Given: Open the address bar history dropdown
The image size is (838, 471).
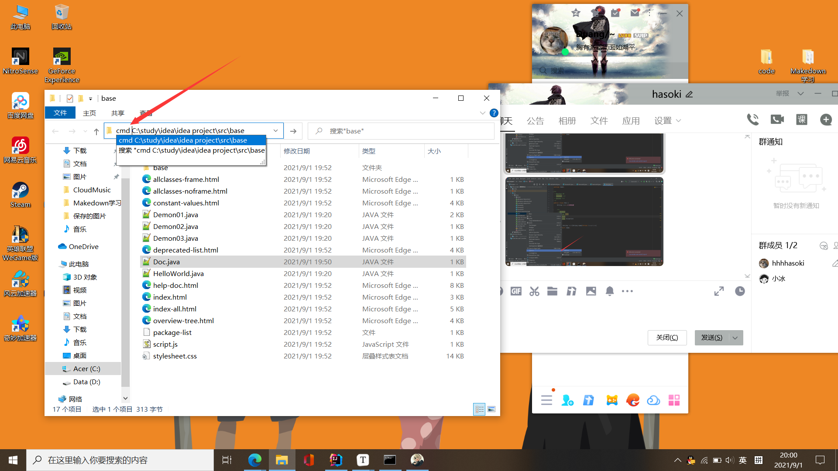Looking at the screenshot, I should (x=275, y=130).
